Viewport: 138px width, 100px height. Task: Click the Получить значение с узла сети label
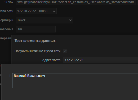pyautogui.click(x=37, y=51)
